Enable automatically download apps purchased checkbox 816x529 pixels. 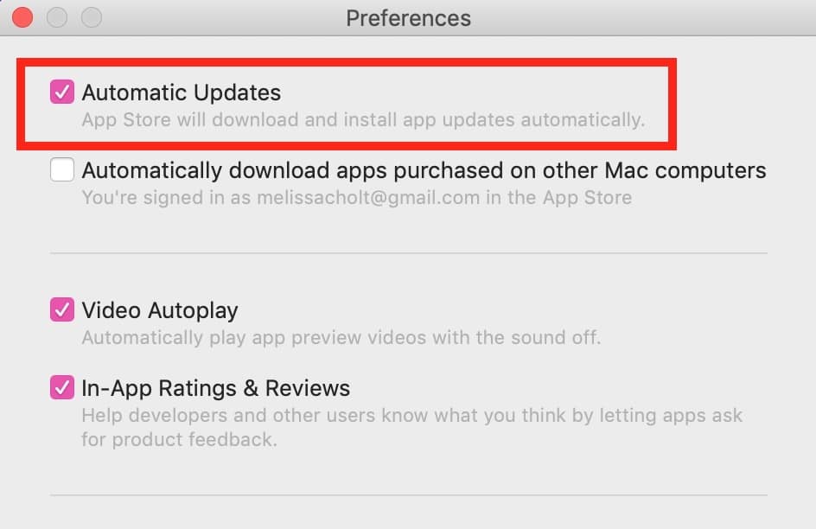pos(62,169)
